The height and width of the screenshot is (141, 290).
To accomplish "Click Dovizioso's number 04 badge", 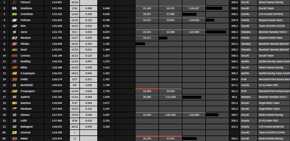I will [14, 8].
